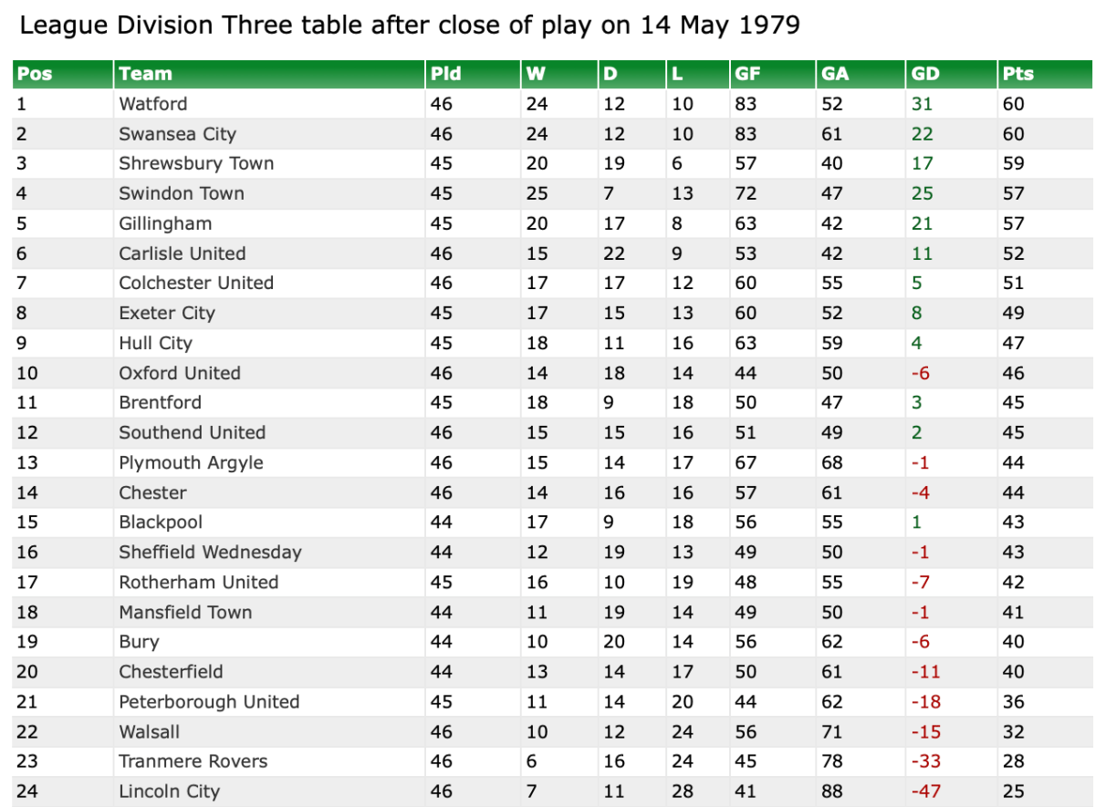Open Shrewsbury Town team entry

[x=196, y=163]
